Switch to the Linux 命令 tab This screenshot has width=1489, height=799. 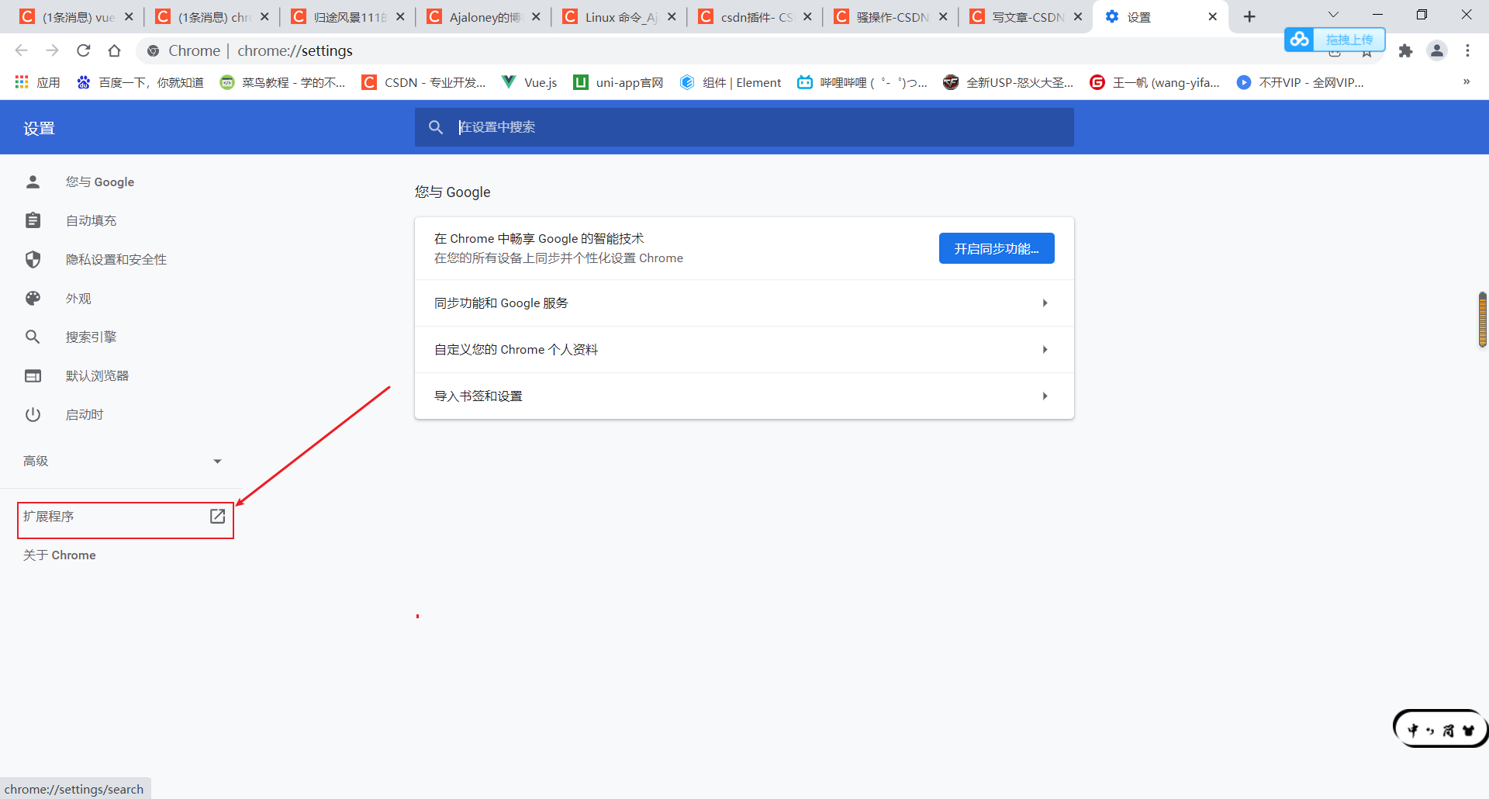pos(618,17)
